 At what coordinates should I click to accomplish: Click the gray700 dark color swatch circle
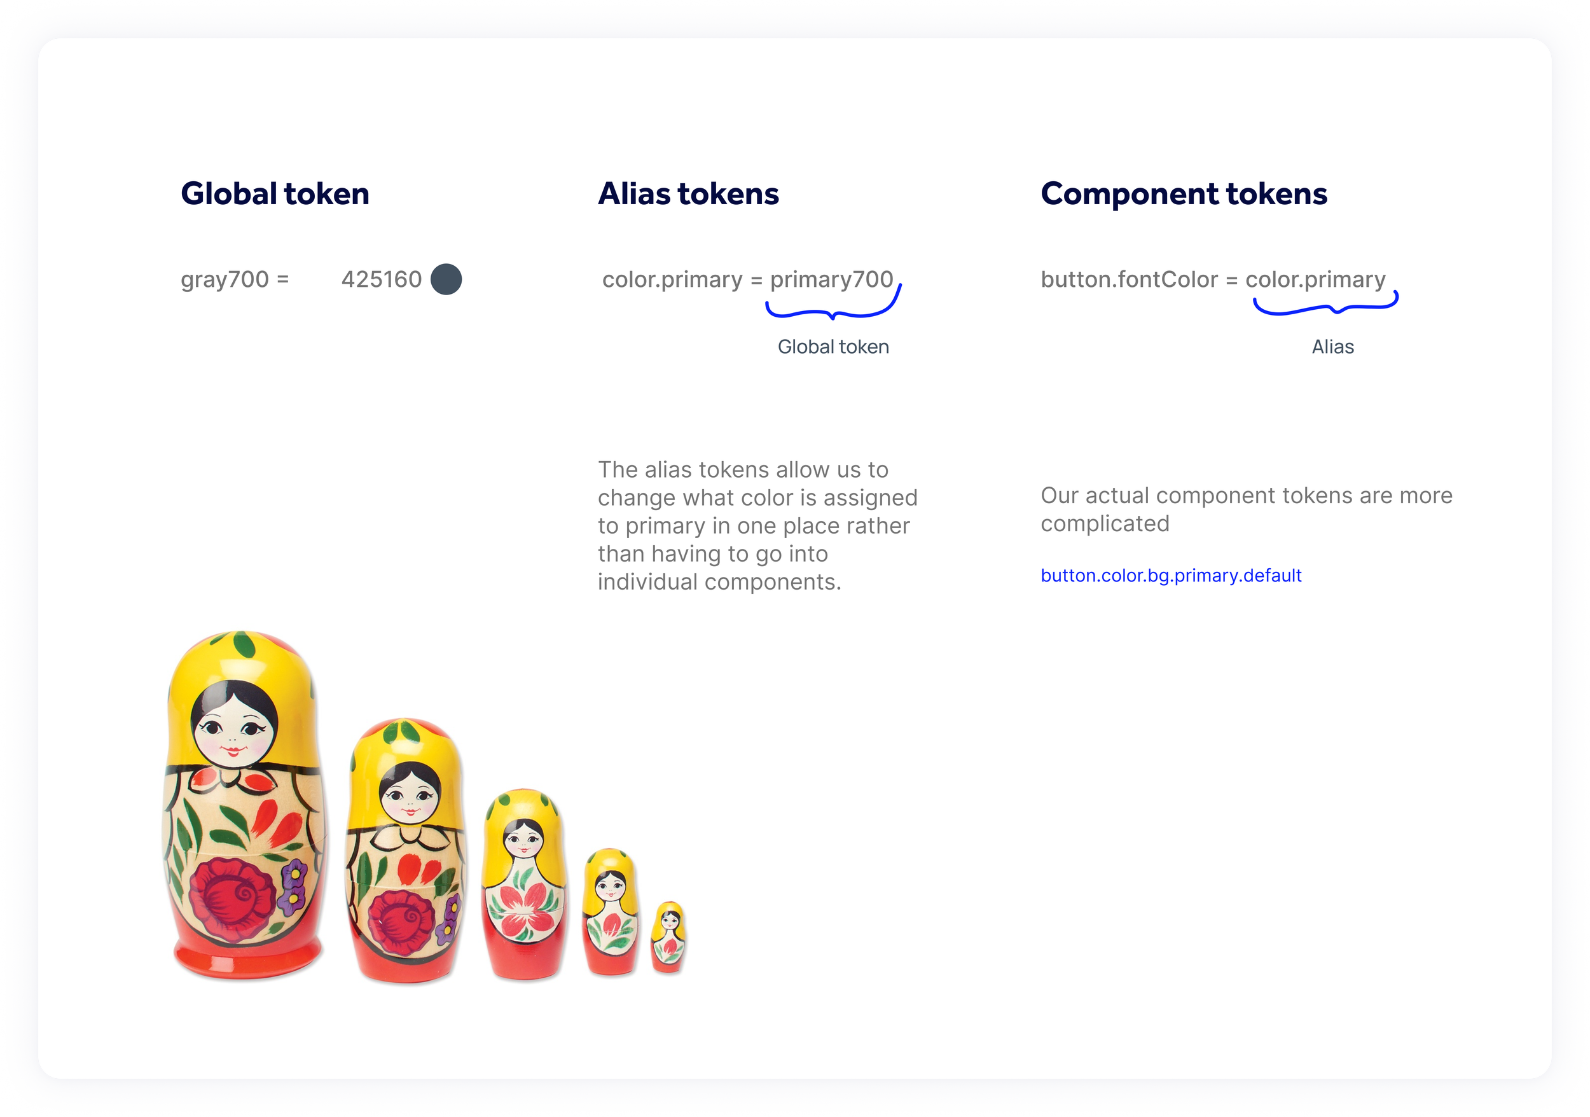(446, 279)
